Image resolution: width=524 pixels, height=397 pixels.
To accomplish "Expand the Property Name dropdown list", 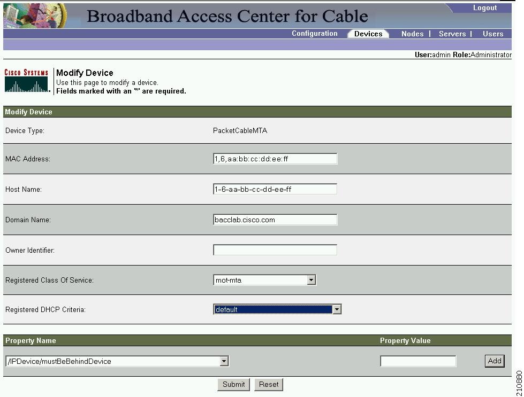I will pos(224,361).
